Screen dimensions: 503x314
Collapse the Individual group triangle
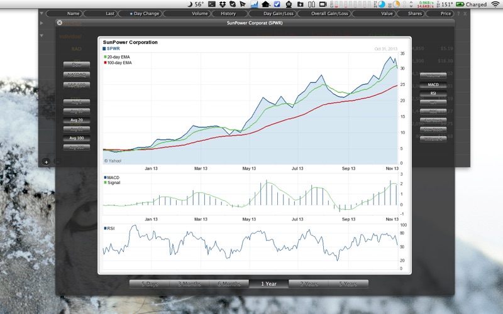click(41, 36)
